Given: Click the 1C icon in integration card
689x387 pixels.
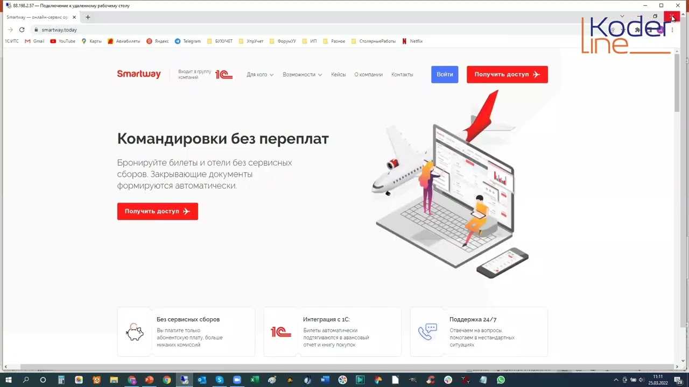Looking at the screenshot, I should click(281, 332).
